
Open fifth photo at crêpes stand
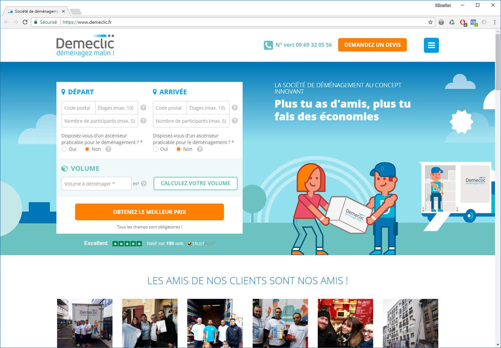click(x=345, y=323)
